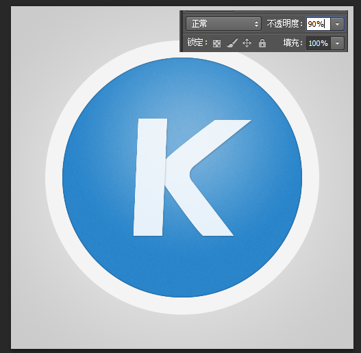361x353 pixels.
Task: Click the 不透明度 90% input field
Action: point(318,24)
